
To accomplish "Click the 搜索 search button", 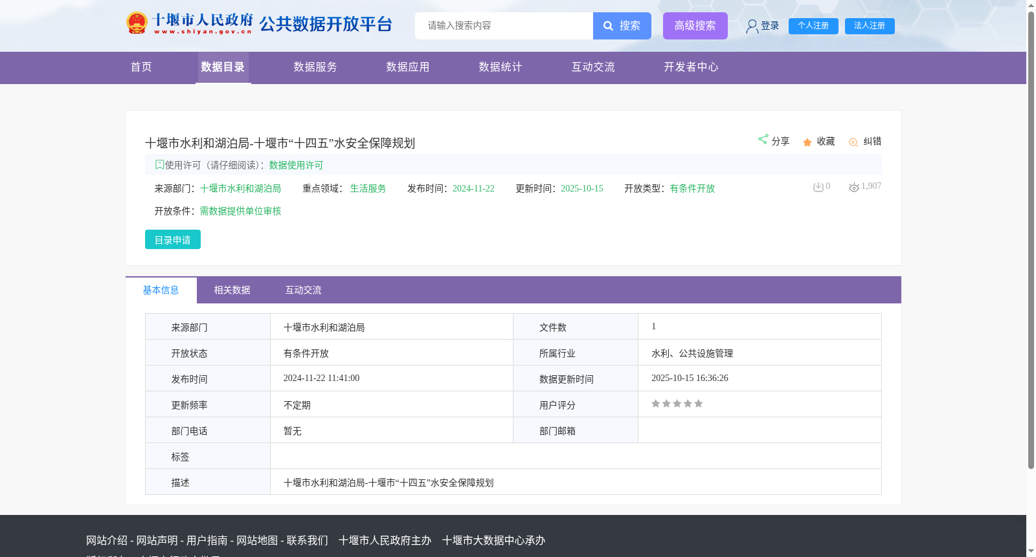I will click(622, 26).
